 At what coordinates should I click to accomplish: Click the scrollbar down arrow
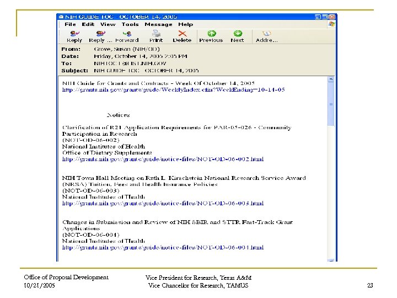[331, 260]
